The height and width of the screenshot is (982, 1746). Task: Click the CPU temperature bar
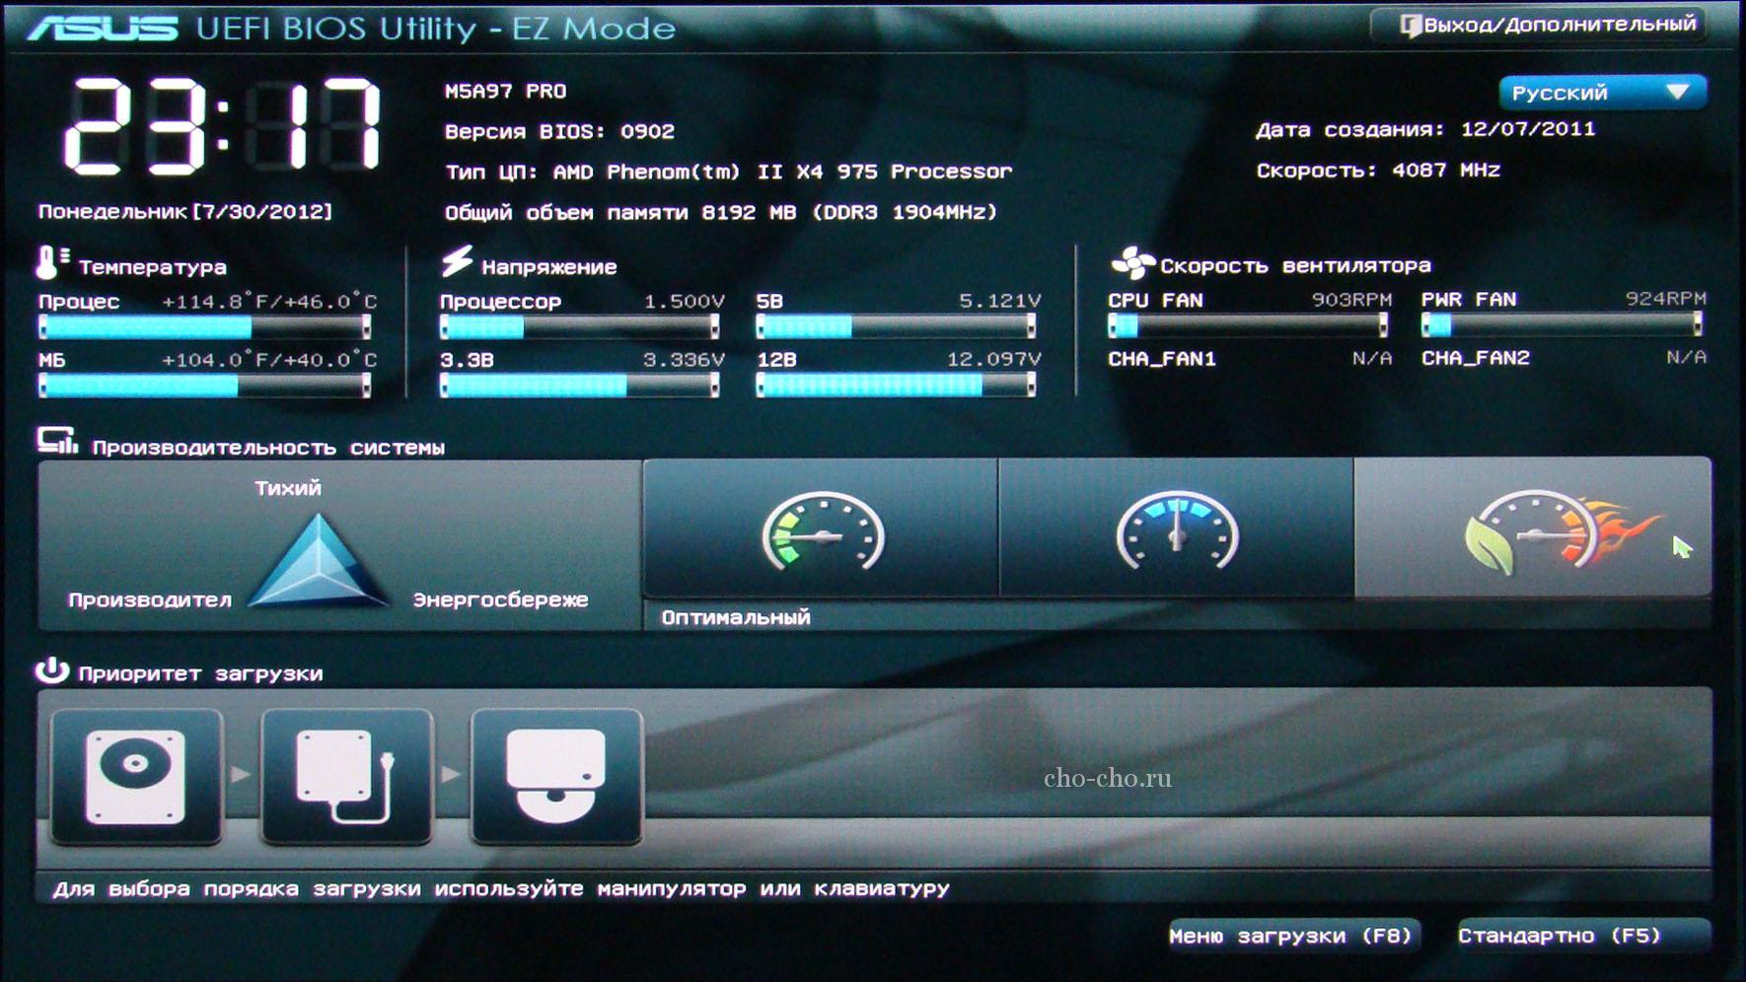[x=204, y=326]
